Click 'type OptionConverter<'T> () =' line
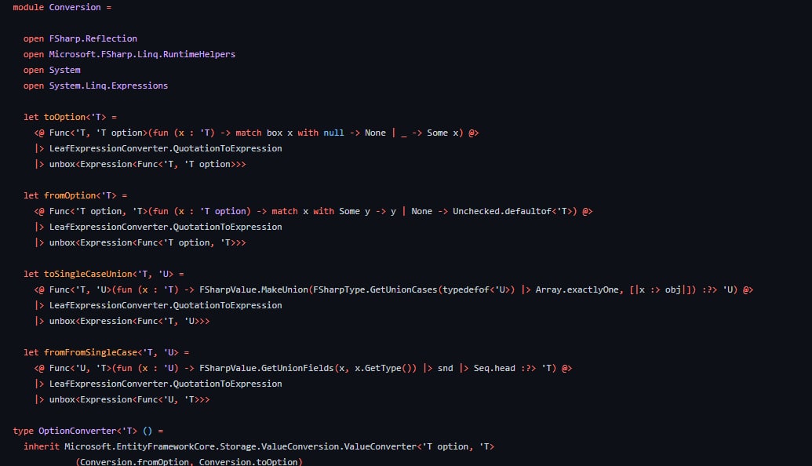 click(x=88, y=431)
